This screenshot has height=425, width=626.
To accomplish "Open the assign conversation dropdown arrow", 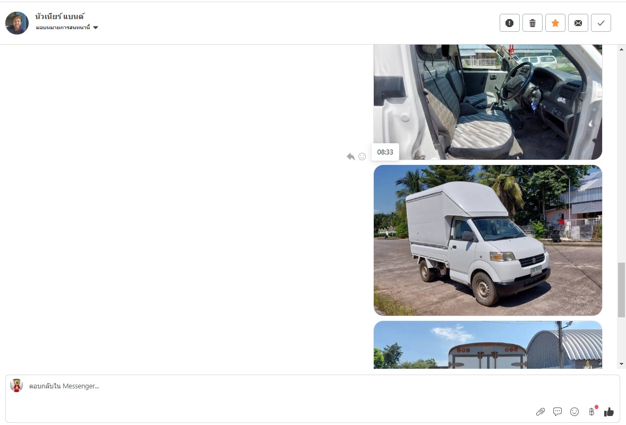I will (x=96, y=28).
